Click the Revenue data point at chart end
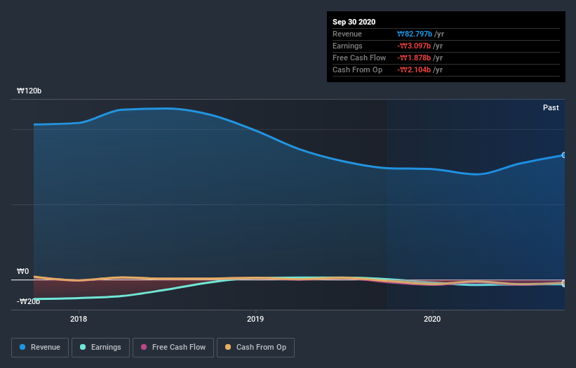 pyautogui.click(x=564, y=155)
